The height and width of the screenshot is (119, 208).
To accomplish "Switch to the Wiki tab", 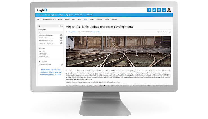I will pyautogui.click(x=79, y=19).
